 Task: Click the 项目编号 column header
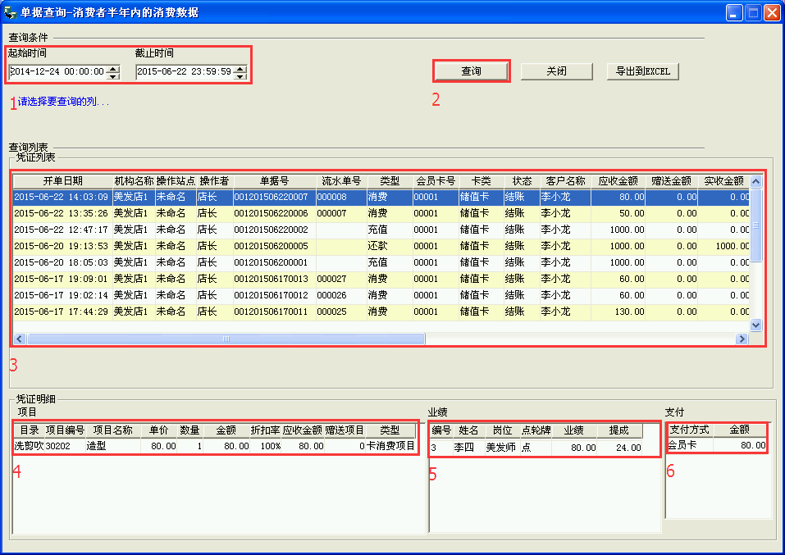pyautogui.click(x=65, y=430)
